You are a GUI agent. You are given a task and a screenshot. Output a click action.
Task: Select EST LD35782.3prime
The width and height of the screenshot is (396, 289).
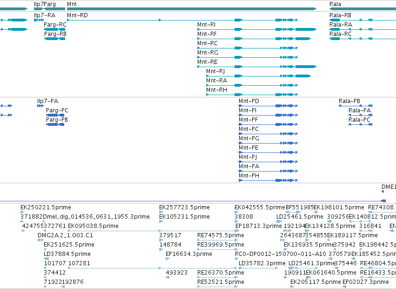262,263
